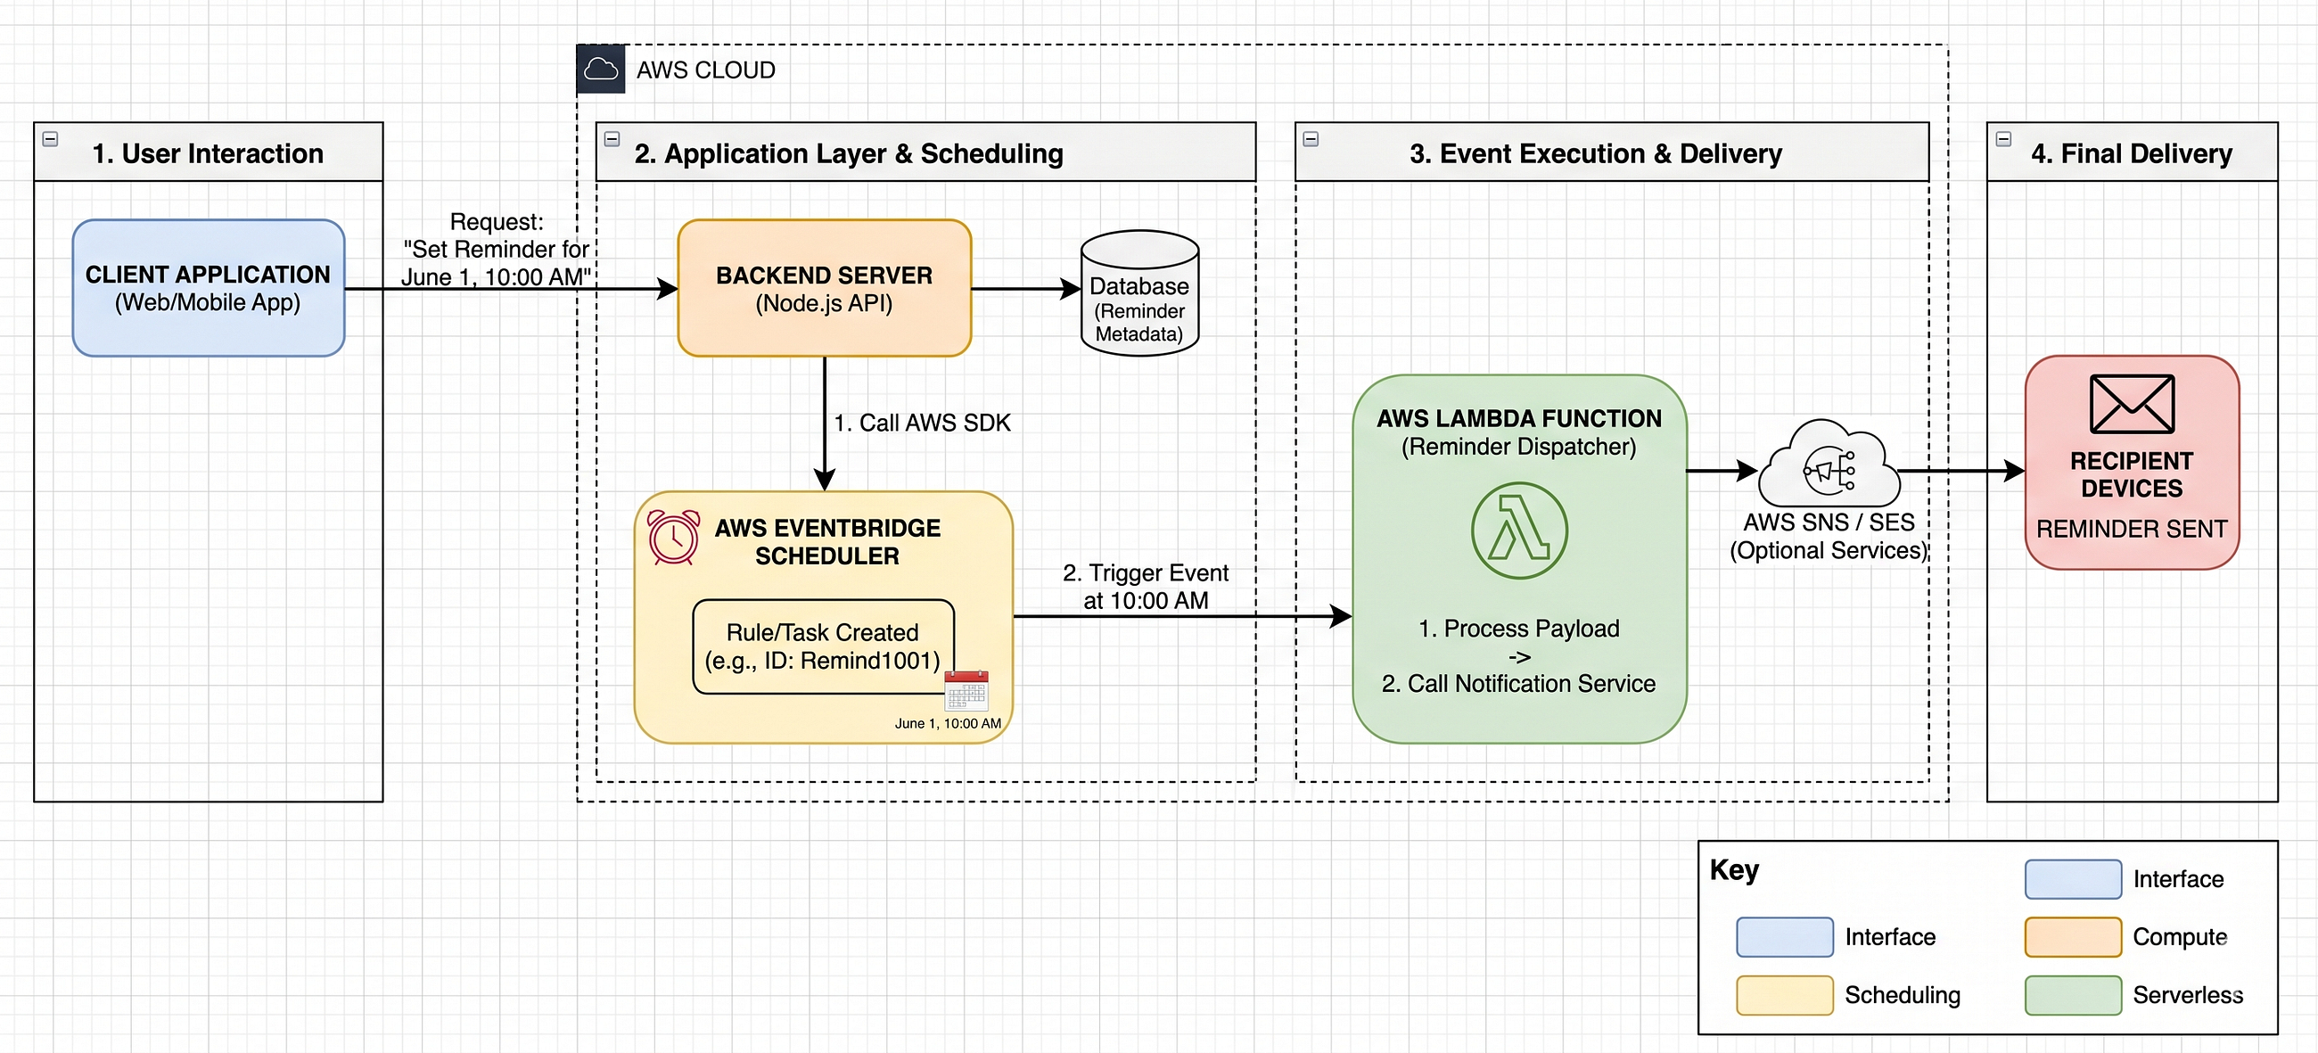Select the Client Application box
Screen dimensions: 2318x1053
(209, 288)
